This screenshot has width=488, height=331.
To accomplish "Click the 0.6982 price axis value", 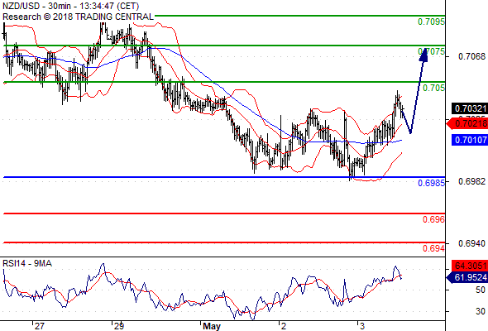I will (471, 181).
